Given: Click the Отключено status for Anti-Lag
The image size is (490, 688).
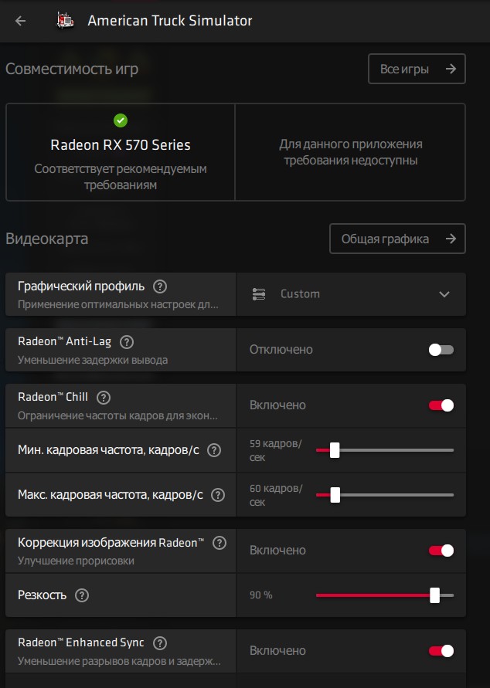Looking at the screenshot, I should [281, 350].
